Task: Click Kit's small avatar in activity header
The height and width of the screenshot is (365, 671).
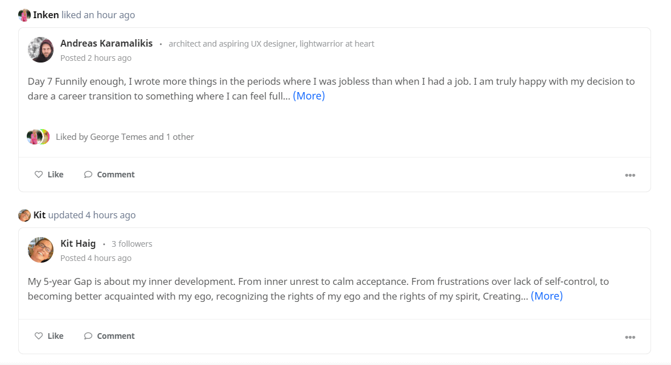Action: (x=24, y=215)
